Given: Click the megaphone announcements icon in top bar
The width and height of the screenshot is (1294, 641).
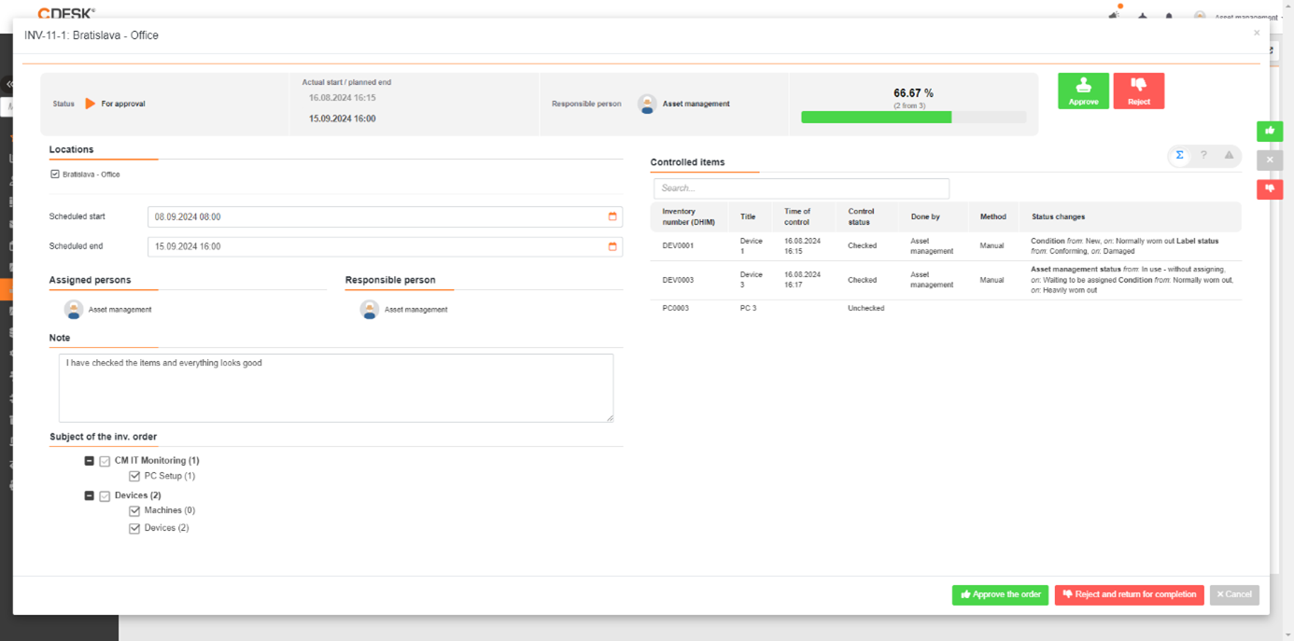Looking at the screenshot, I should (x=1114, y=15).
